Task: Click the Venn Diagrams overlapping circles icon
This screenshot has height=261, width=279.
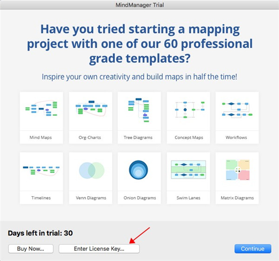Action: tap(92, 170)
